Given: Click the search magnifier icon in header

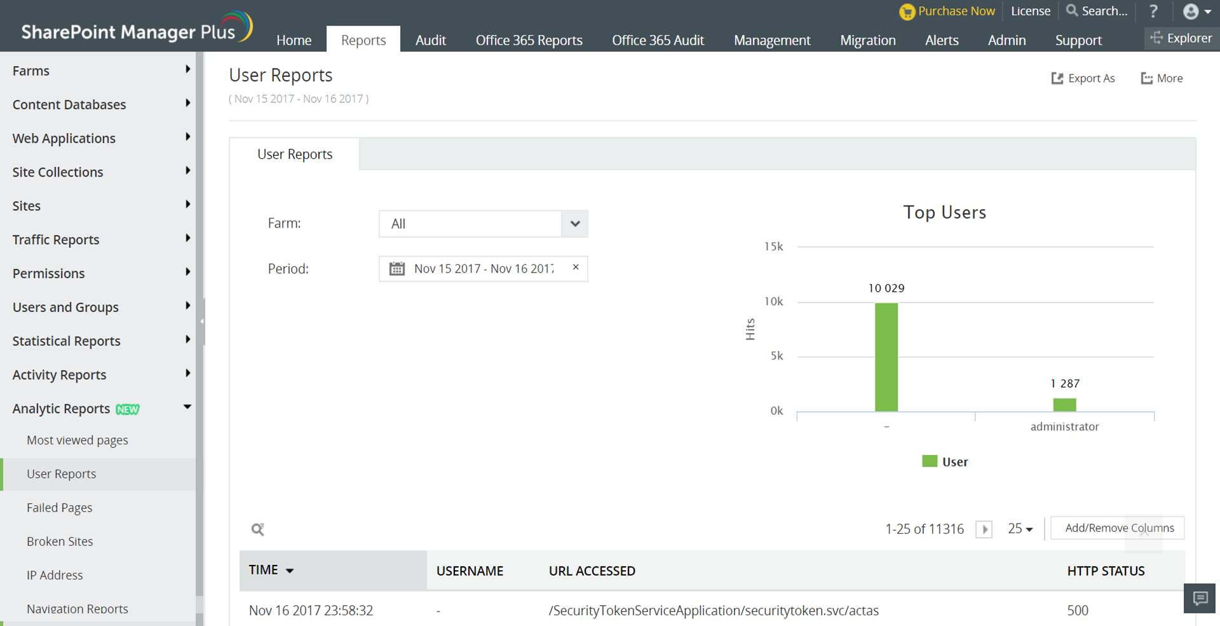Looking at the screenshot, I should click(1072, 11).
